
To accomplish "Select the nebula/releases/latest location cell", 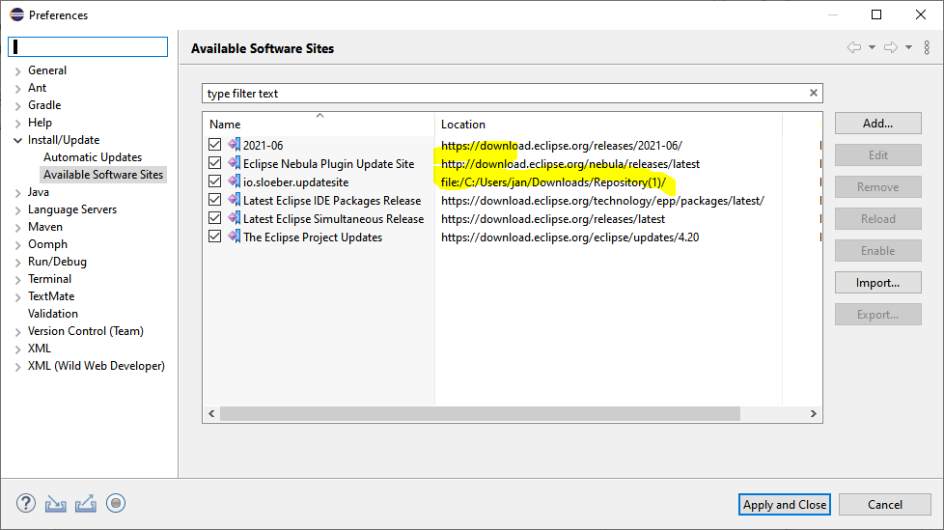I will tap(570, 164).
